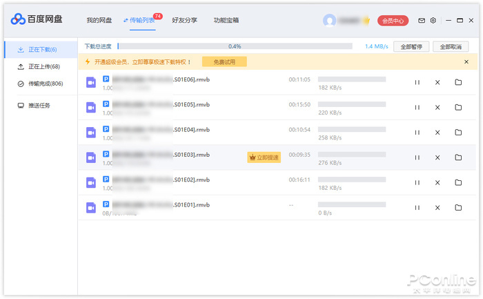Open the mail messages icon
Image resolution: width=483 pixels, height=299 pixels.
click(x=422, y=21)
